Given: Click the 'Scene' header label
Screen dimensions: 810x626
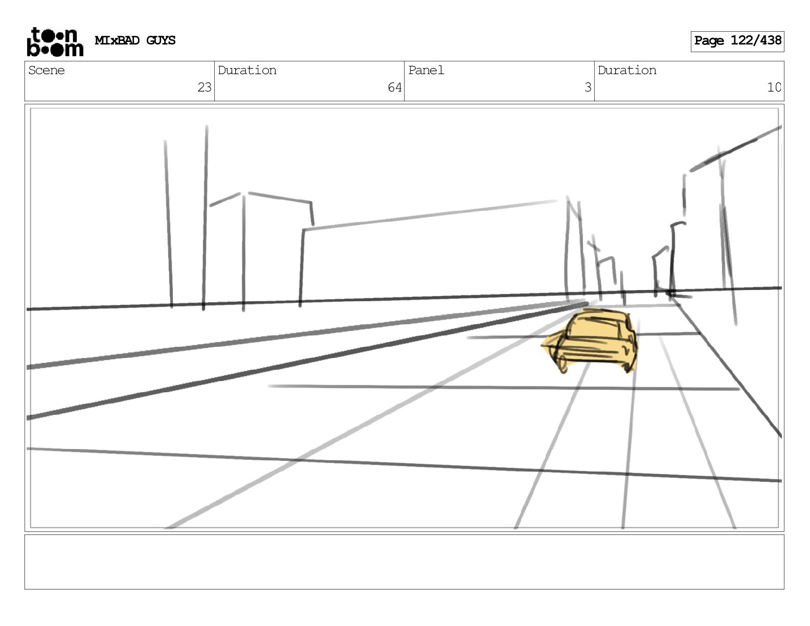Looking at the screenshot, I should pos(47,70).
